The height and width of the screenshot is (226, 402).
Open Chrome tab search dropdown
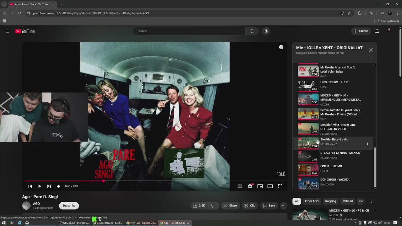[x=4, y=4]
